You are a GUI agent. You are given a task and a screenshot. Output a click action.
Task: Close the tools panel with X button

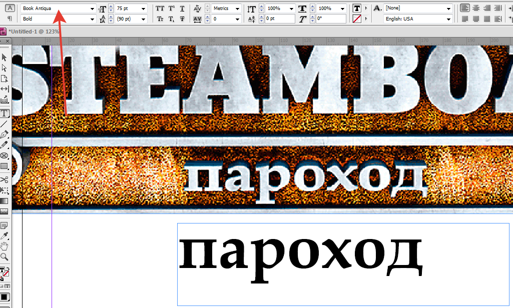(7, 41)
